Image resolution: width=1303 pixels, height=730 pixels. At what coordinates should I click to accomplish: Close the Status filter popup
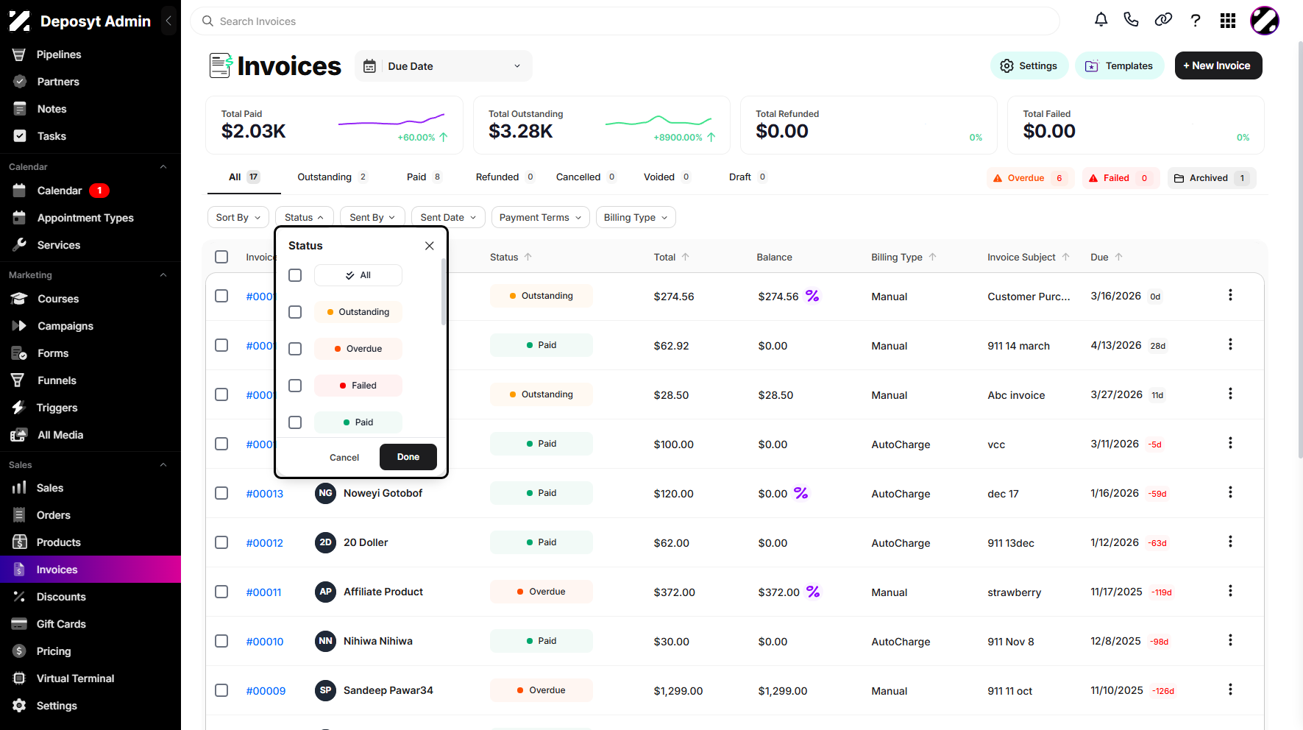430,246
